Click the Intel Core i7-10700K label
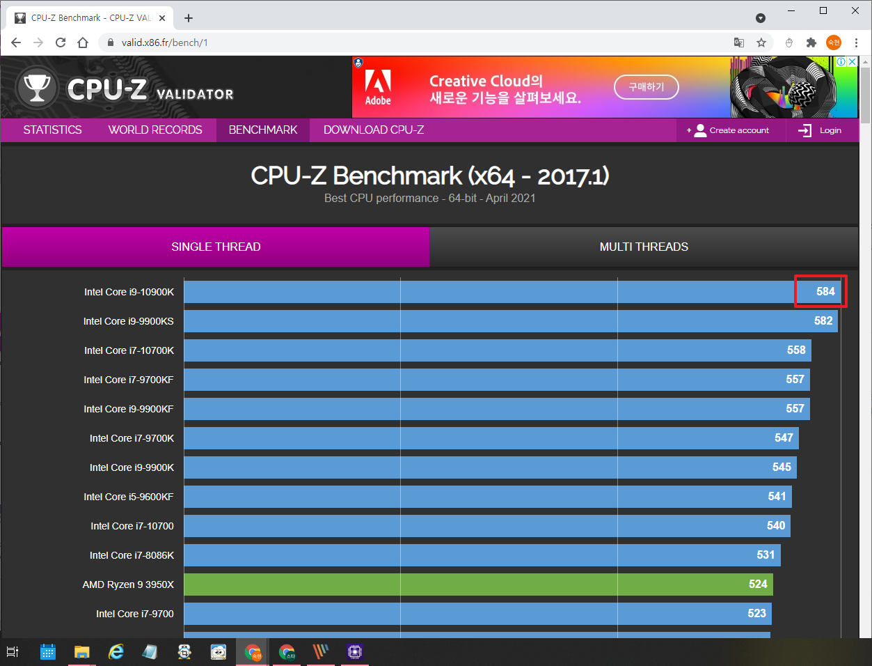 tap(129, 350)
